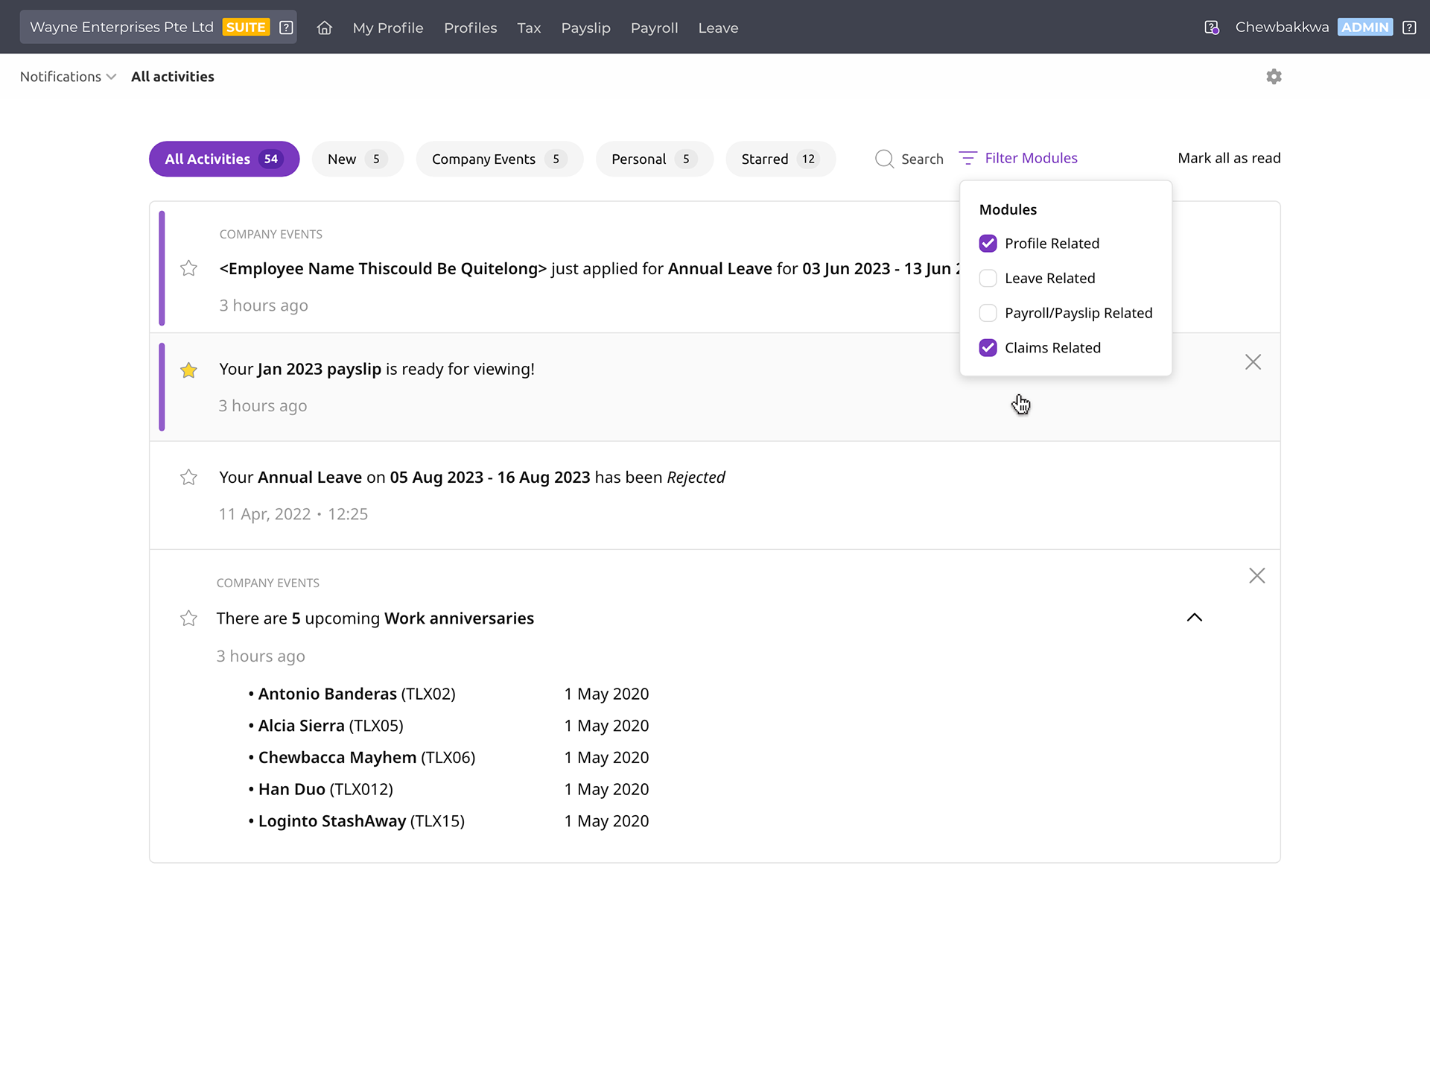
Task: Dismiss the Jan 2023 payslip notification
Action: [x=1253, y=362]
